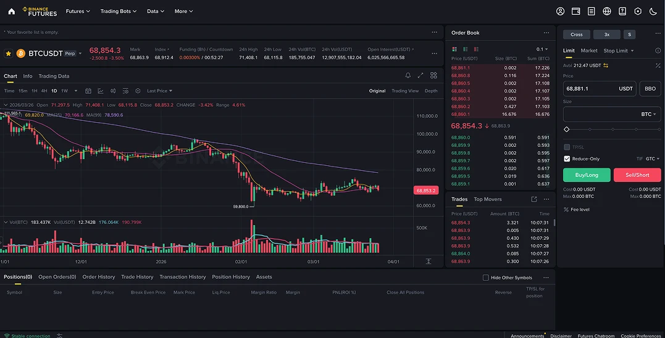This screenshot has width=665, height=338.
Task: Click the order type info icon
Action: [658, 51]
